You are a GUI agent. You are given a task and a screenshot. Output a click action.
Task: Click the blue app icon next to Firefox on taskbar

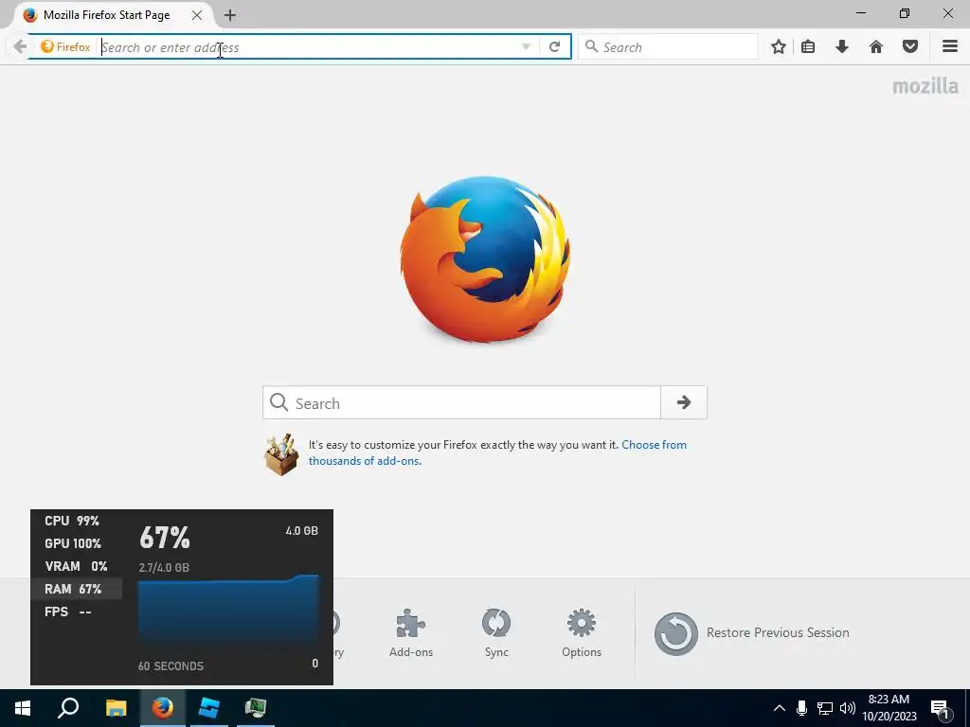(209, 708)
